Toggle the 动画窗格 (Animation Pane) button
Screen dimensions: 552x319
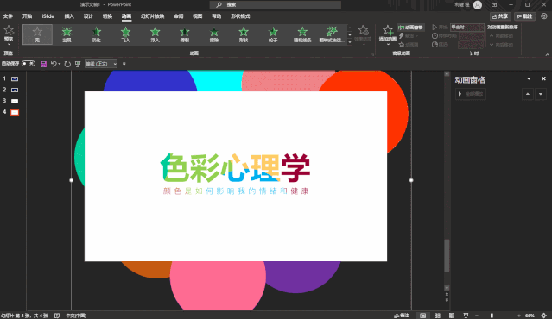[x=410, y=28]
